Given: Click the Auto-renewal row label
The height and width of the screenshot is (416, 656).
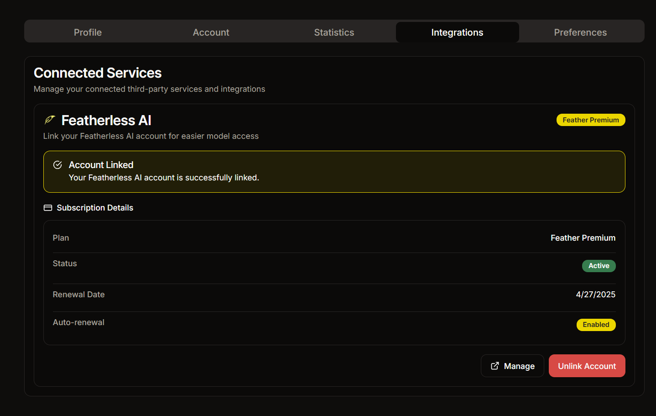Looking at the screenshot, I should pos(78,322).
